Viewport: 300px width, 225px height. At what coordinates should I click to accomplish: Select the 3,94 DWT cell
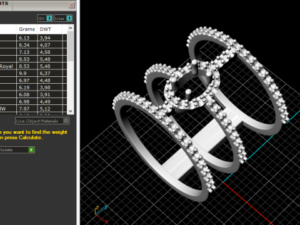(50, 37)
